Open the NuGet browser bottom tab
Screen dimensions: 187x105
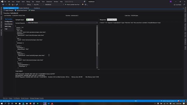coord(25,98)
